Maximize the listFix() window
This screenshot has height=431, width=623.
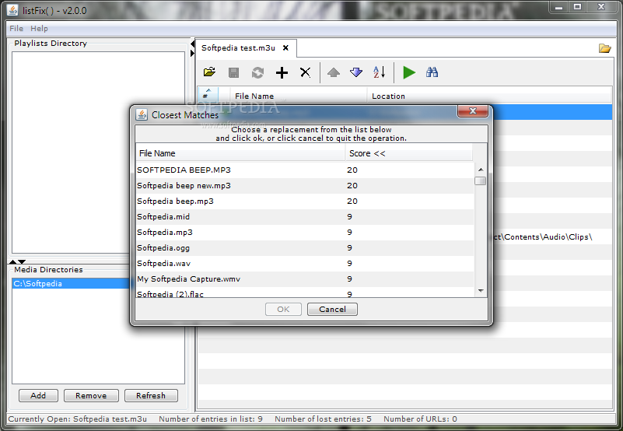point(578,8)
